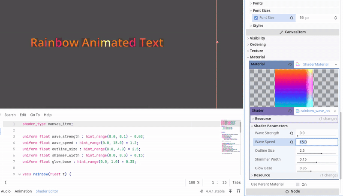Expand Resource under Shader
343x196 pixels.
[x=294, y=119]
